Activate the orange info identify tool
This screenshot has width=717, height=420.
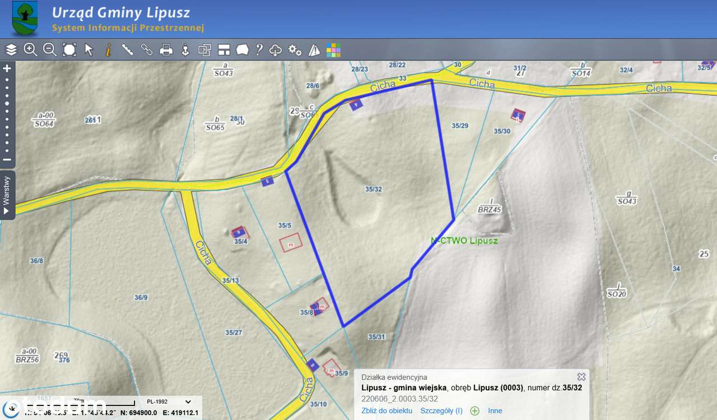point(108,50)
